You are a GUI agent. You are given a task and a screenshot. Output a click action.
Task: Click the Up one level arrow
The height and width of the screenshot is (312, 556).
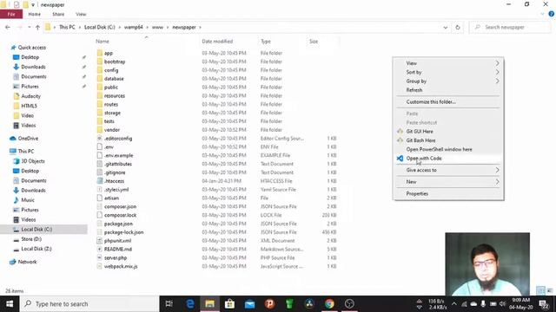click(x=37, y=27)
